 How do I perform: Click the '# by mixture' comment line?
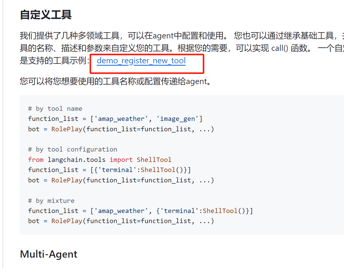pyautogui.click(x=51, y=201)
